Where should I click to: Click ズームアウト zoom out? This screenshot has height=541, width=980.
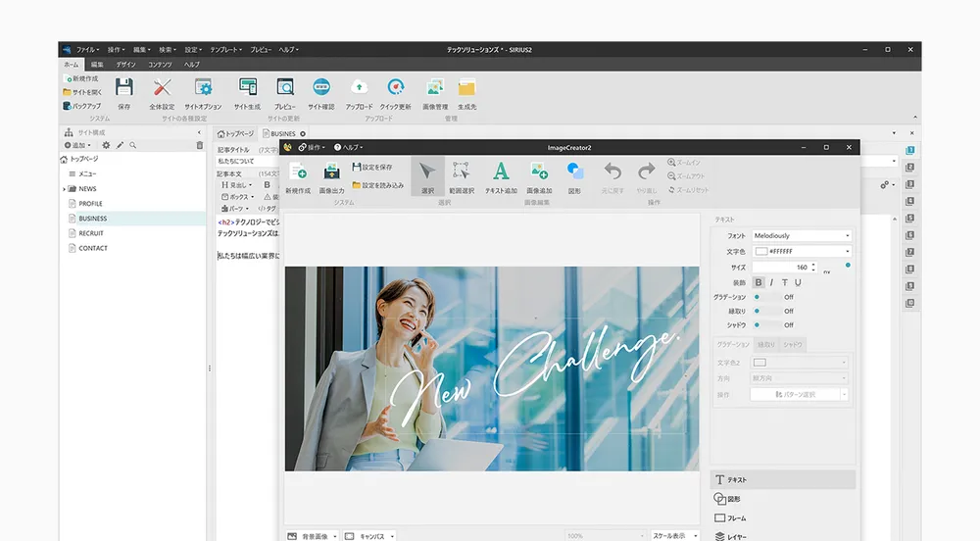point(686,176)
